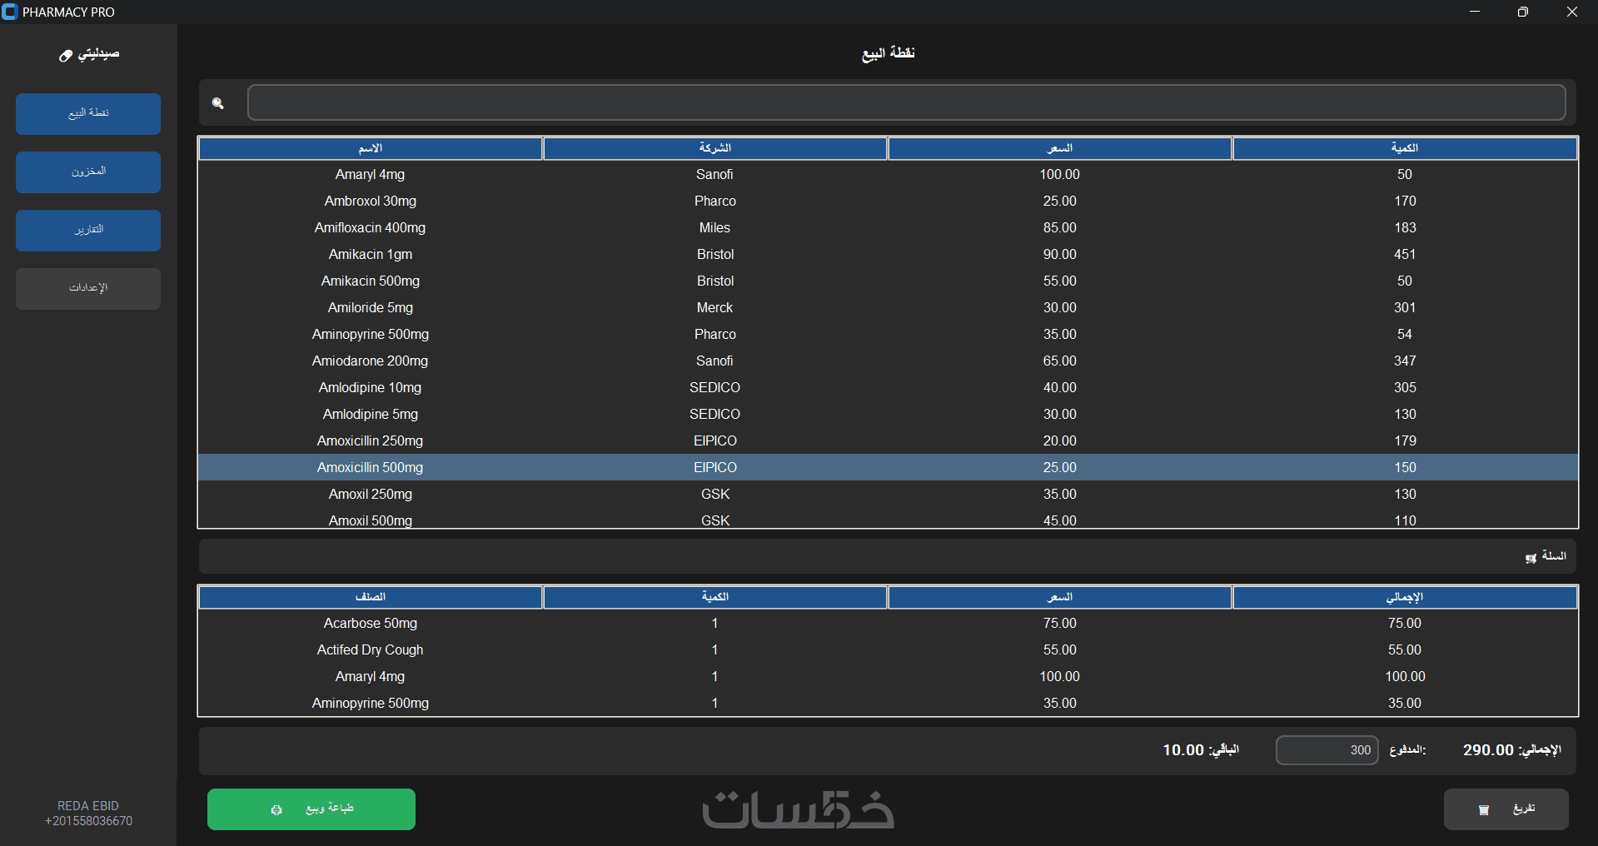Select the Amlodipine 5mg product
Image resolution: width=1598 pixels, height=846 pixels.
click(x=888, y=414)
